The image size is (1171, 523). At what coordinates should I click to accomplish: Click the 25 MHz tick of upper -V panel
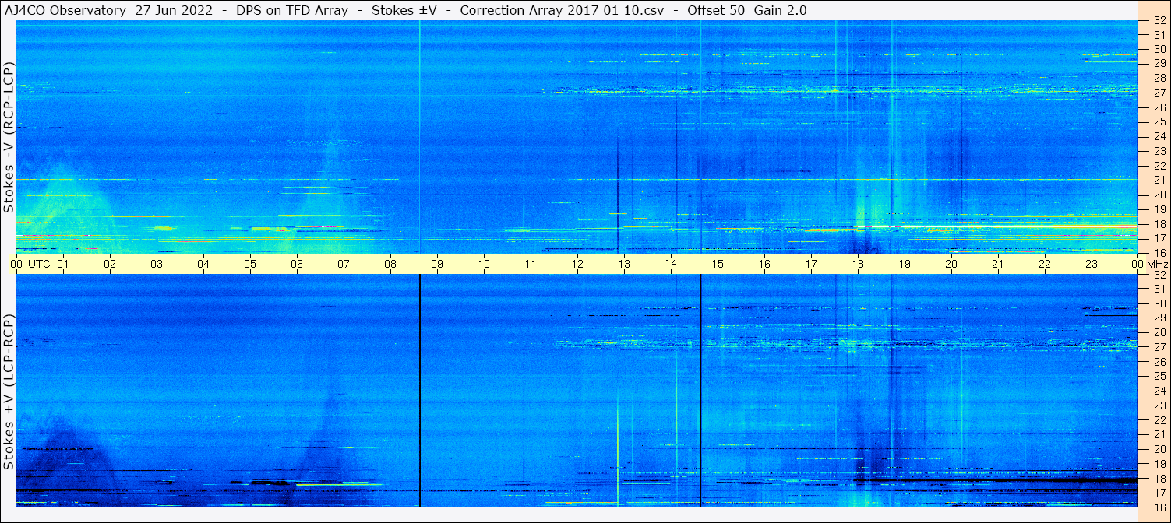tap(1159, 122)
